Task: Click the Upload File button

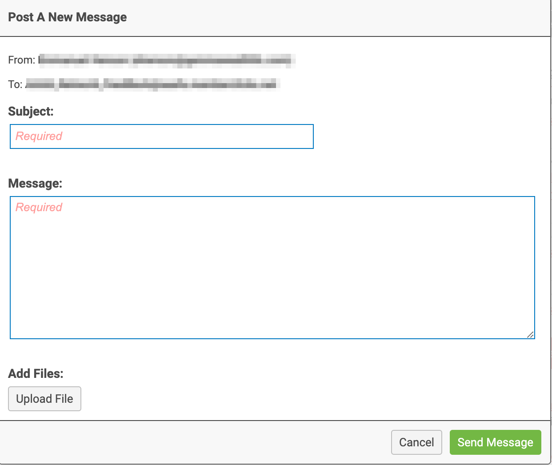Action: coord(44,399)
